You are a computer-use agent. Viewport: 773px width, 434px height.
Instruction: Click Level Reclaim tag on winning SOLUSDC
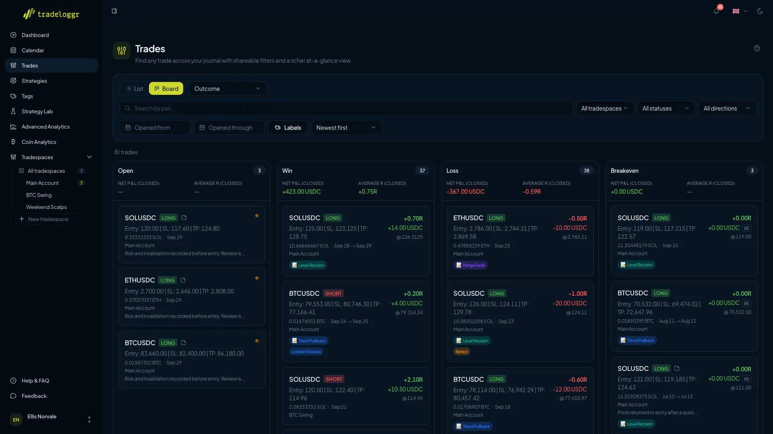308,265
